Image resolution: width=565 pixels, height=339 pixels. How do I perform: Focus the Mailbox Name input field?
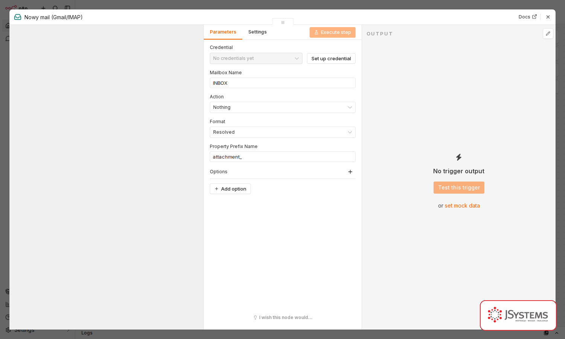(x=282, y=83)
